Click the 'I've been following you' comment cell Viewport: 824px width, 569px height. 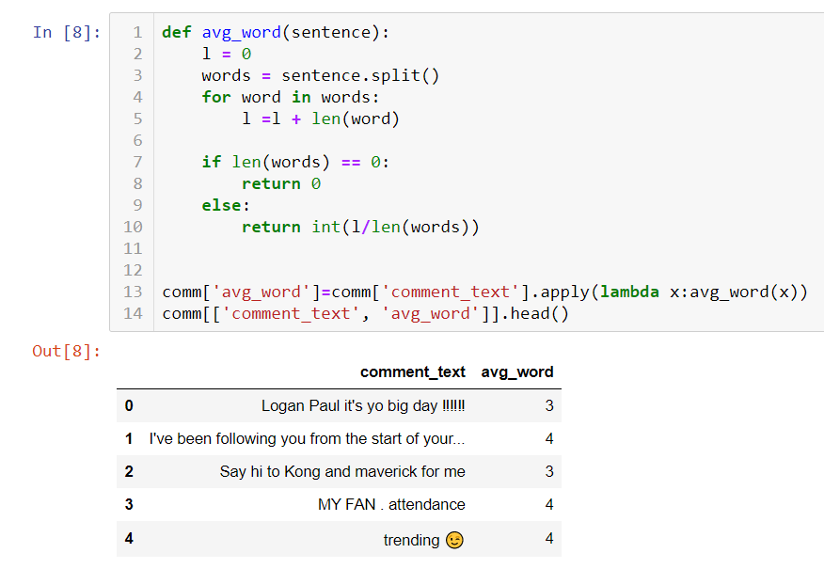pos(307,439)
